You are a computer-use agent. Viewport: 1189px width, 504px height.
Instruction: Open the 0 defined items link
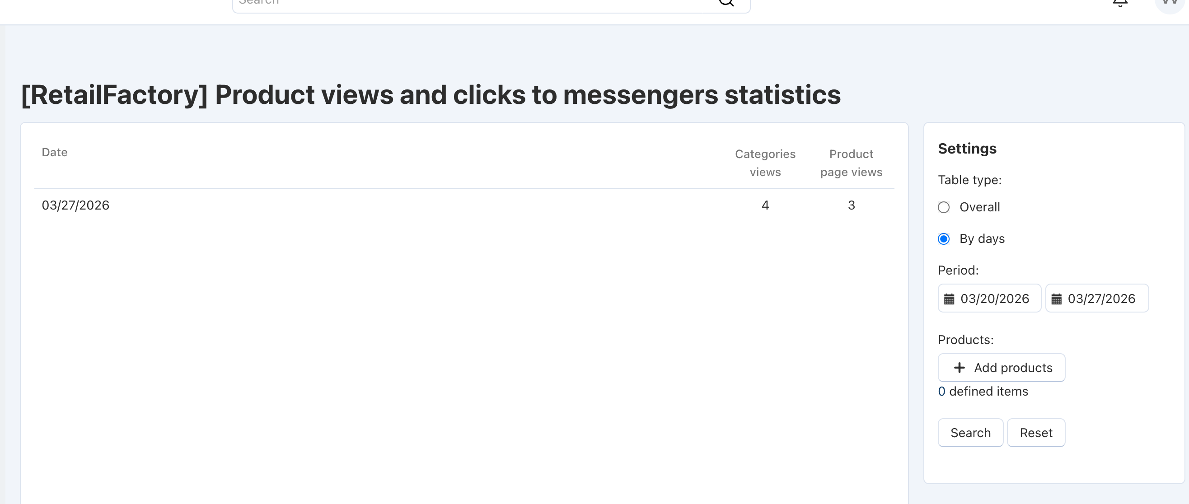tap(941, 392)
